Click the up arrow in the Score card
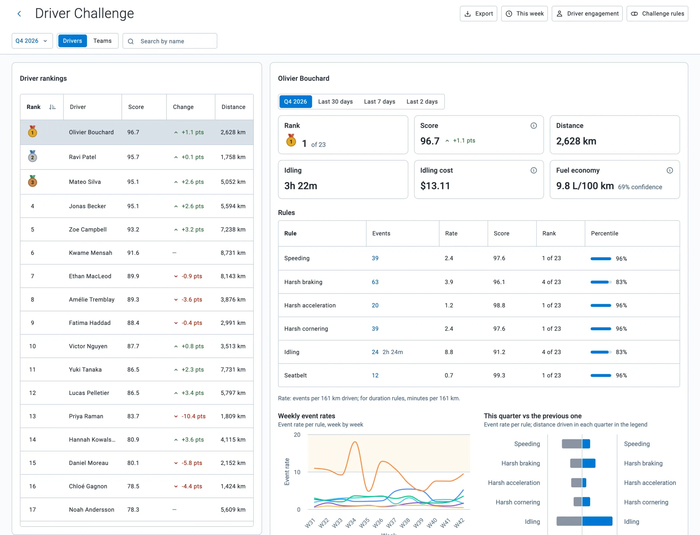Screen dimensions: 700x535 coord(447,141)
